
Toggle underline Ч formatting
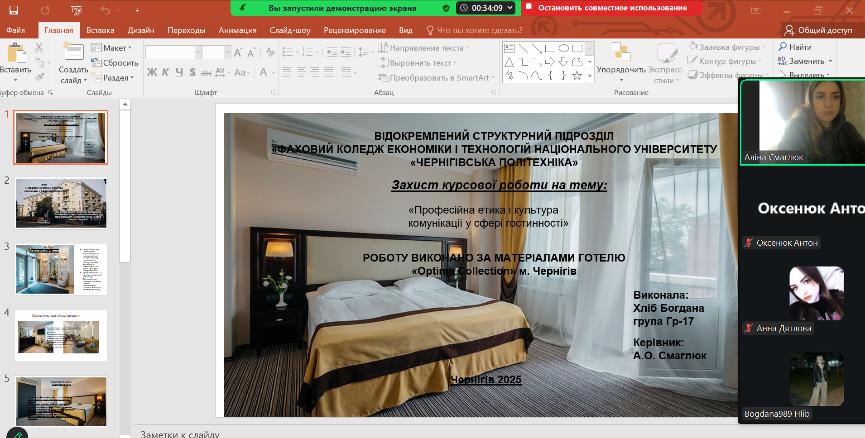[179, 72]
